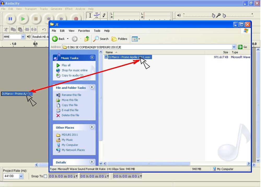Sort files by the Type column header
This screenshot has width=261, height=187.
click(241, 52)
